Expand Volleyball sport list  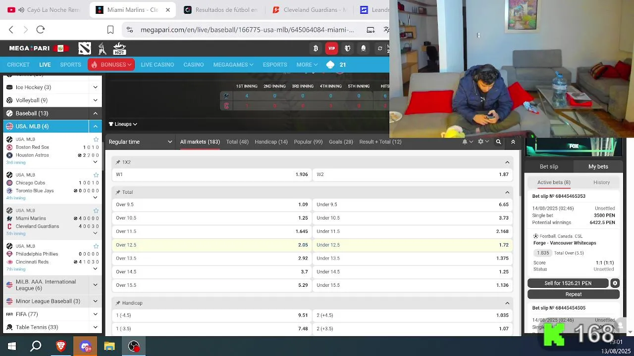[x=95, y=100]
